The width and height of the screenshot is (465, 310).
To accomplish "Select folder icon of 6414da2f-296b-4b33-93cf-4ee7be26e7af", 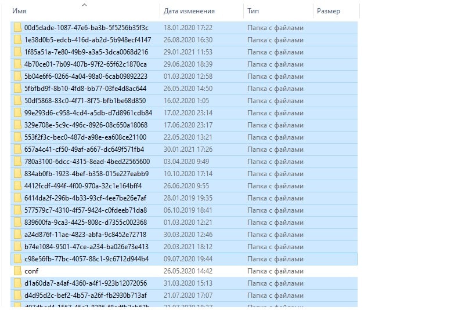I will tap(17, 198).
